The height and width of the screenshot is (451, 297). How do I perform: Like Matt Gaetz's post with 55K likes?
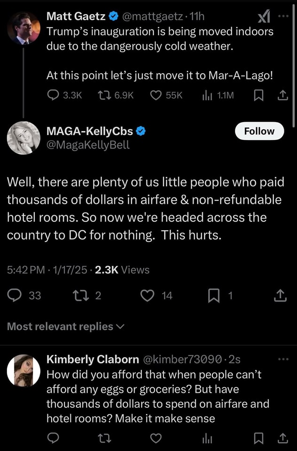pos(156,95)
